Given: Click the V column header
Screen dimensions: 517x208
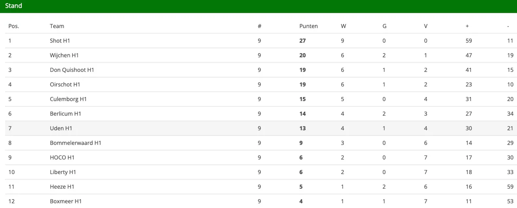Looking at the screenshot, I should coord(426,26).
